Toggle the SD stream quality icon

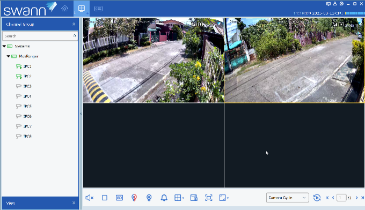tap(119, 198)
